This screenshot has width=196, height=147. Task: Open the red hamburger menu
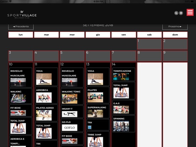(x=190, y=12)
